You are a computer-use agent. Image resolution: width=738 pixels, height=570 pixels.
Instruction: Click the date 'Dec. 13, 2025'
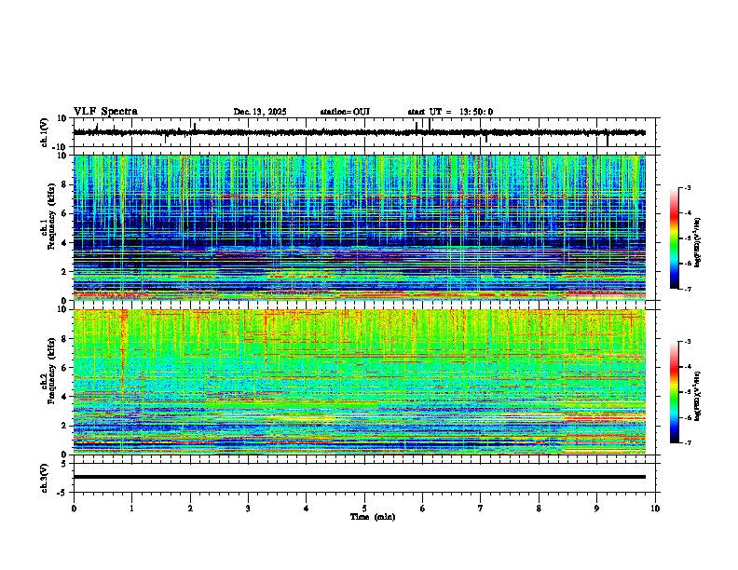click(x=260, y=112)
